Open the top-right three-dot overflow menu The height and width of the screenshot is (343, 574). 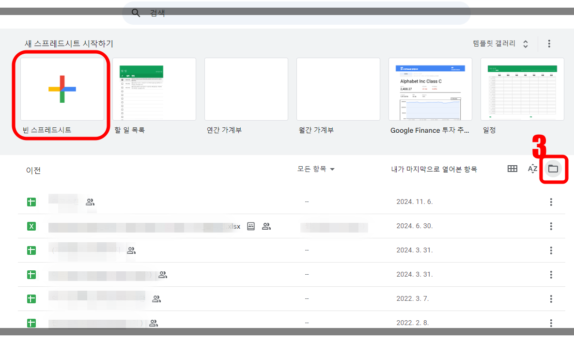(549, 43)
